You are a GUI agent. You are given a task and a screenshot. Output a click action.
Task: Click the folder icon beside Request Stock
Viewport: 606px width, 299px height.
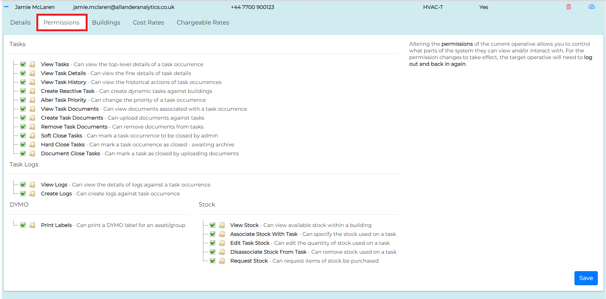[222, 261]
